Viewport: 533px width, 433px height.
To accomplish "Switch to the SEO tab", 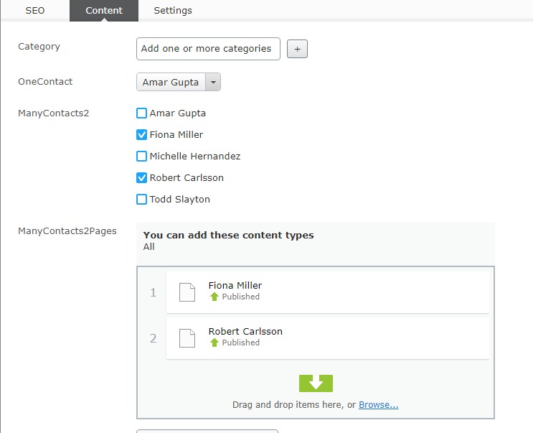I will point(35,11).
